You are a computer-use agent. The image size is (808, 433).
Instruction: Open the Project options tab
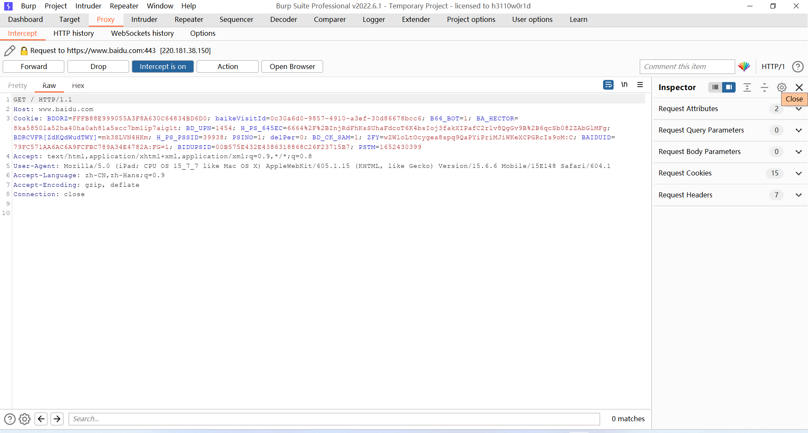pyautogui.click(x=471, y=19)
